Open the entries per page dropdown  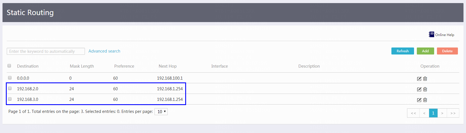161,111
